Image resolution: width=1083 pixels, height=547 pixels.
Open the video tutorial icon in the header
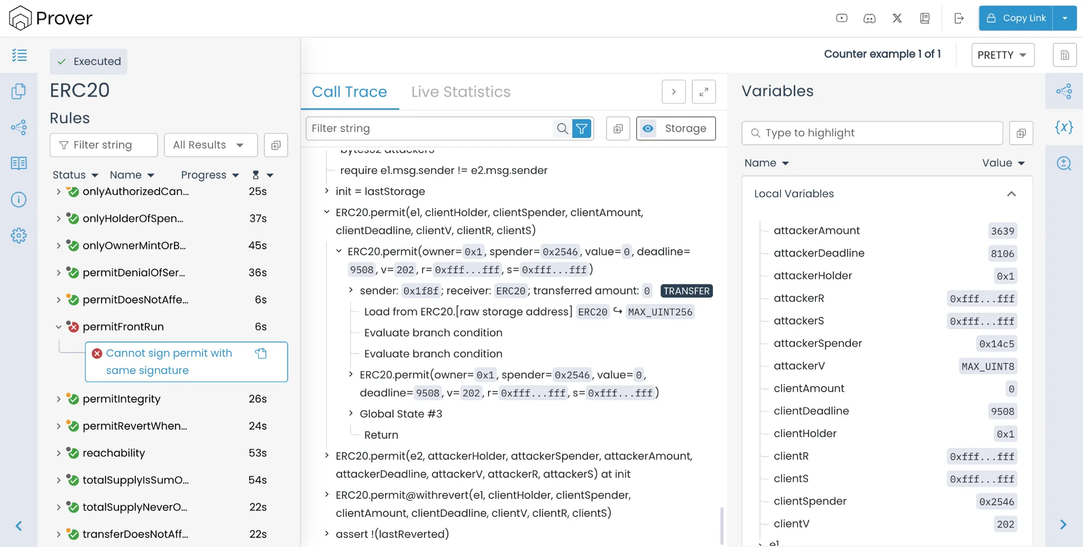841,18
